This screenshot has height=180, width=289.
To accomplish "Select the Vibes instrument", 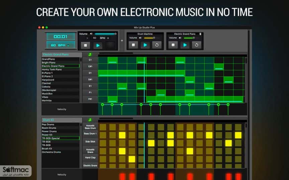I will coord(61,97).
